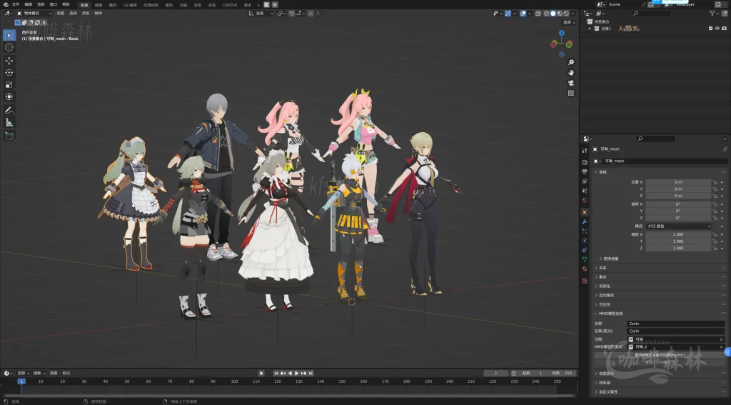Screen dimensions: 731x405
Task: Select the Measure ruler tool
Action: tap(9, 122)
